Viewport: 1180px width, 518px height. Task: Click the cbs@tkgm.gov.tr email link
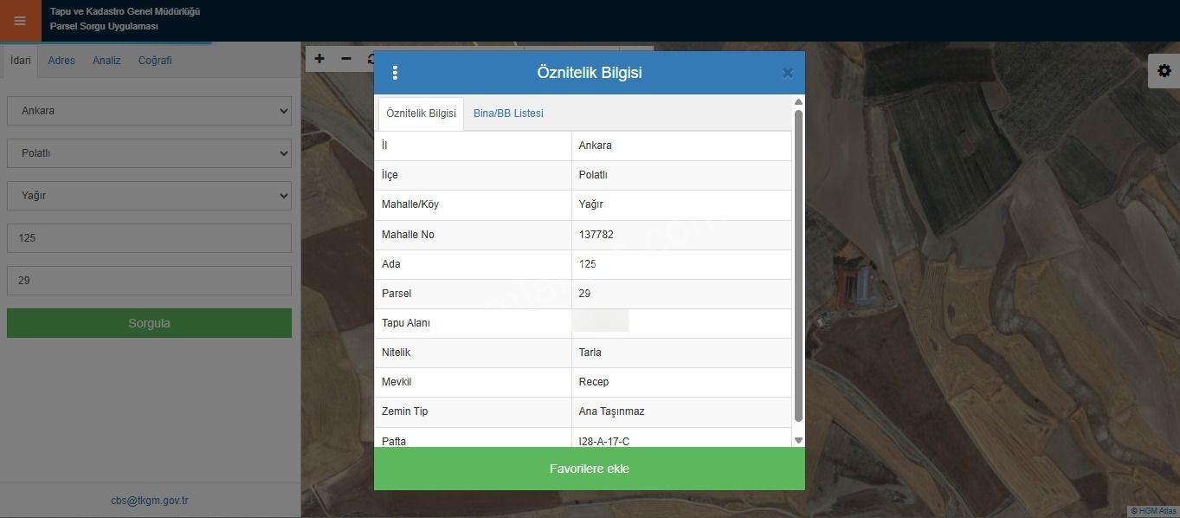(149, 501)
